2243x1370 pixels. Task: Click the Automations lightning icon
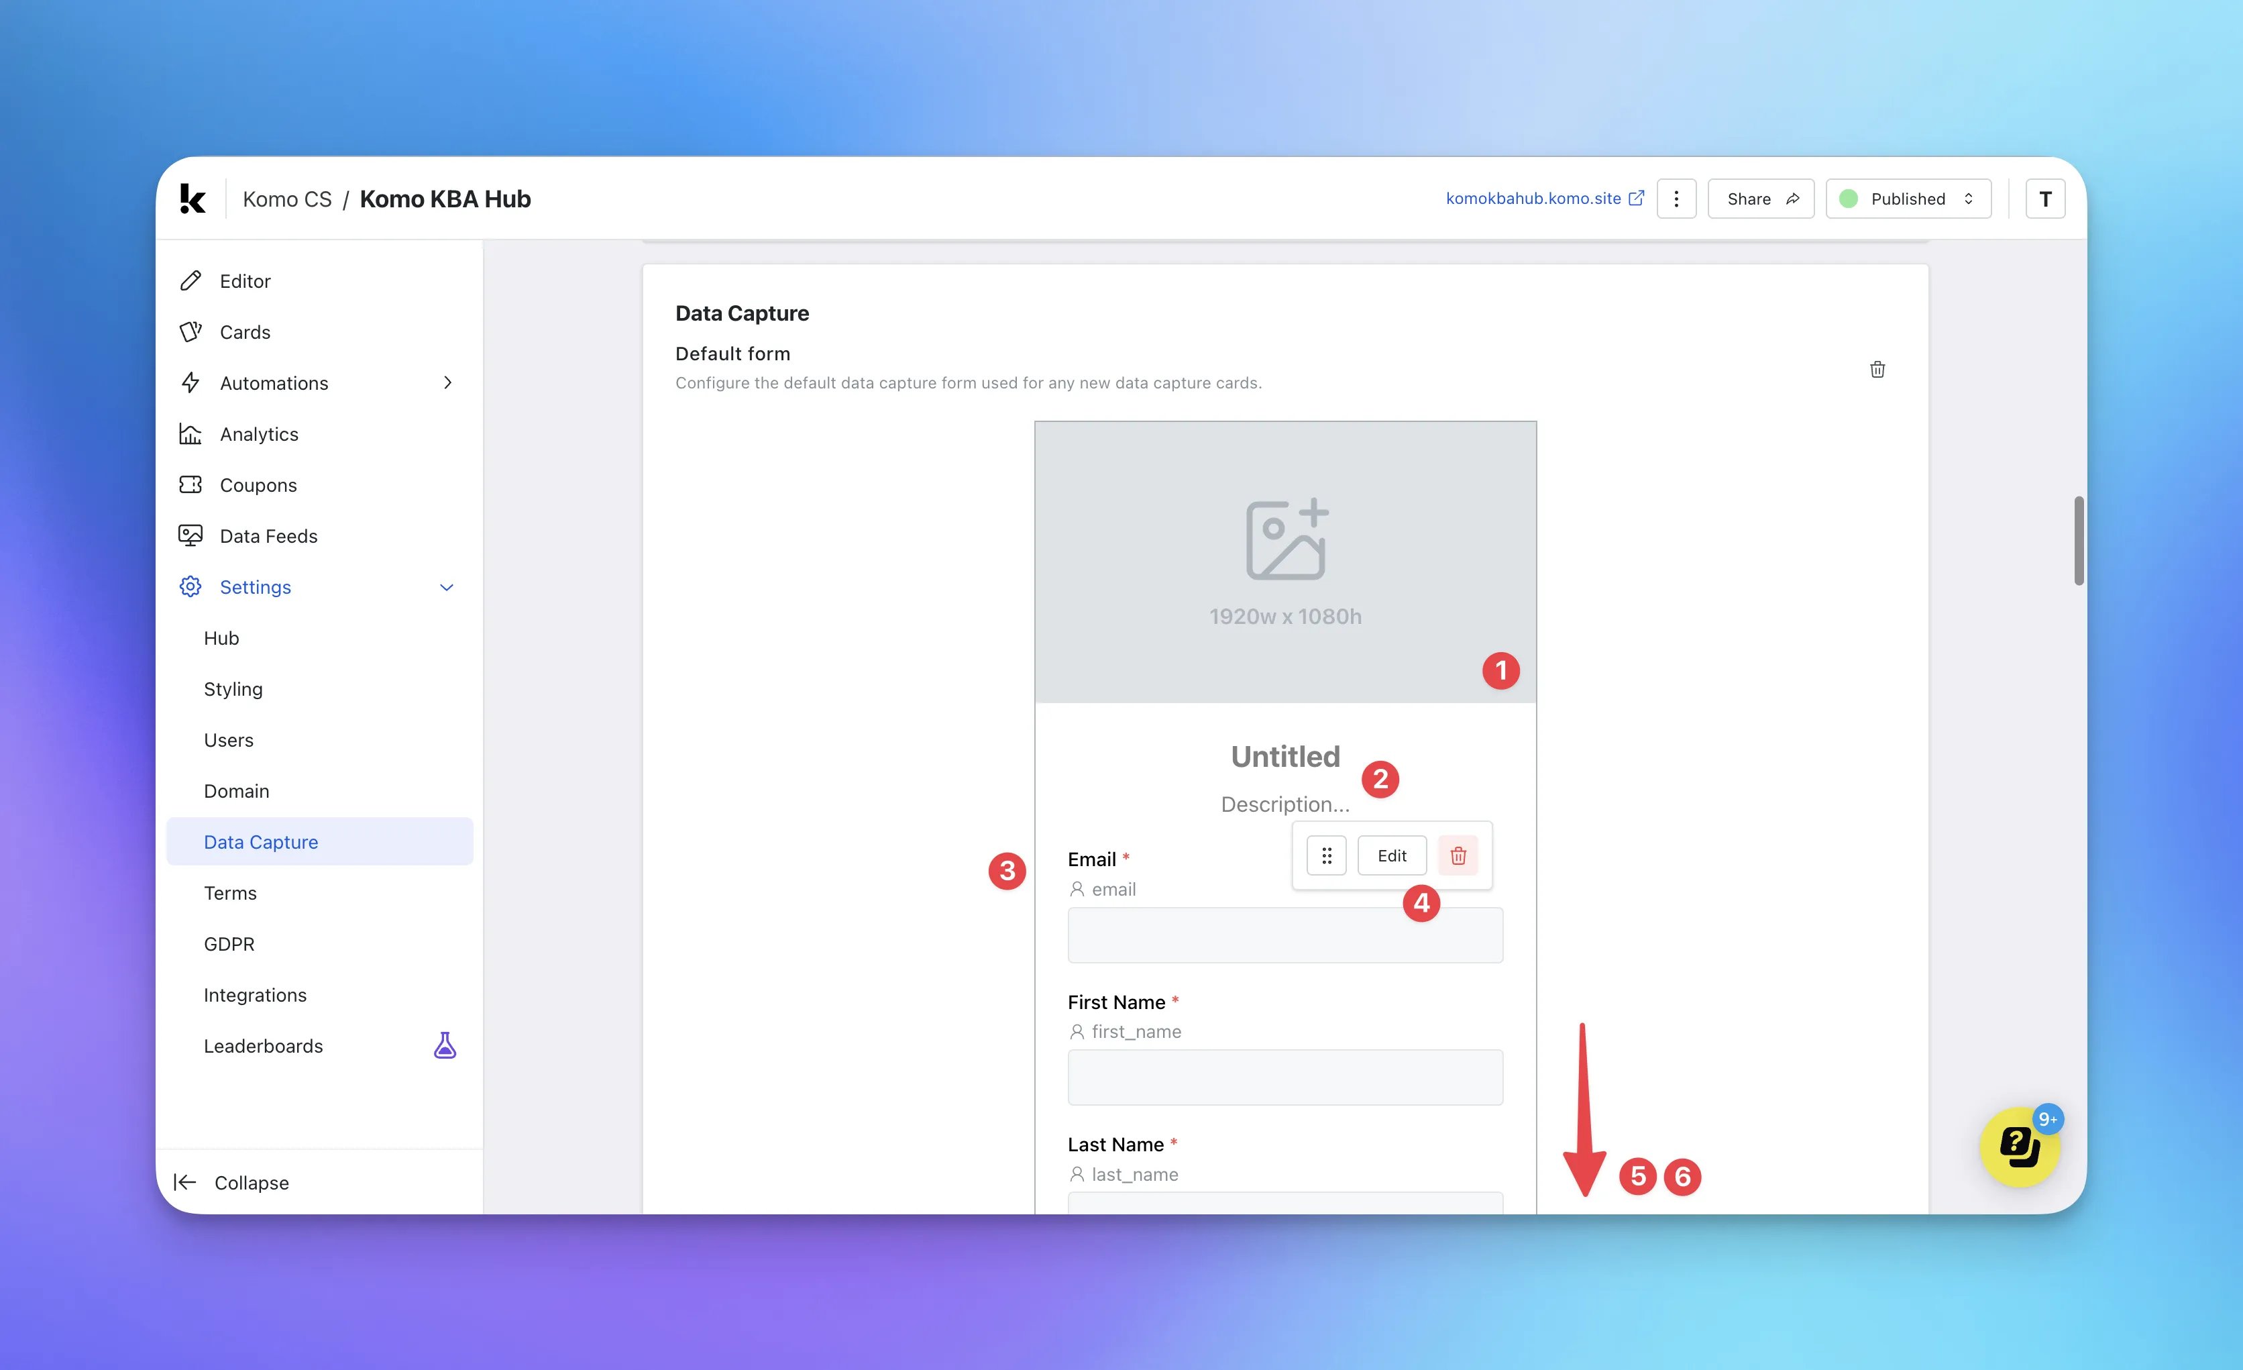click(x=190, y=382)
